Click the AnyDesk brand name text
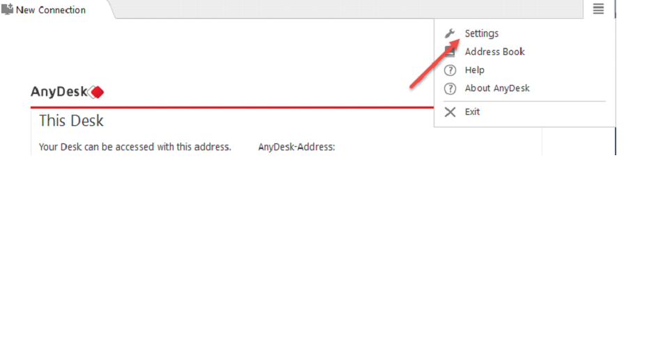 click(58, 92)
